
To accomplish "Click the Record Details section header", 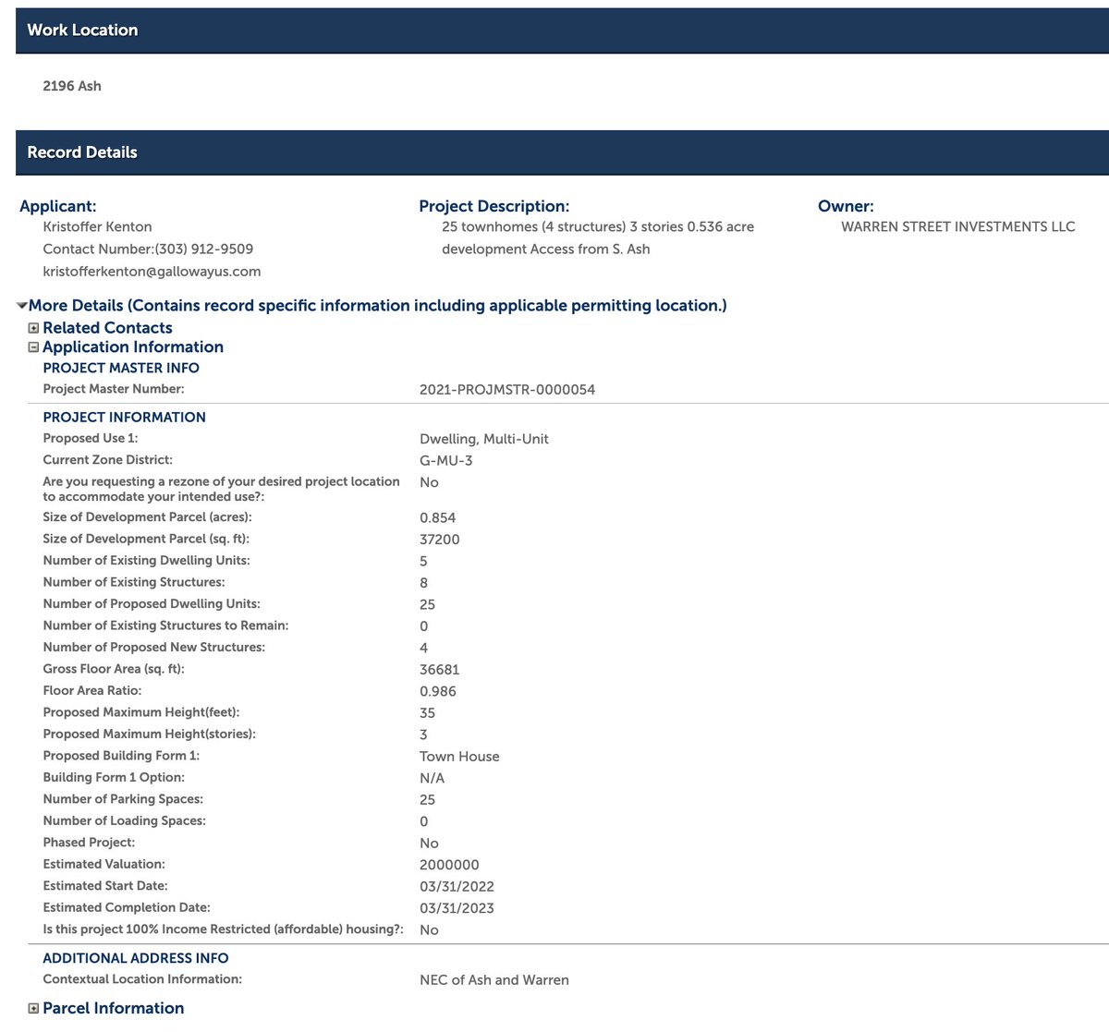I will tap(562, 152).
